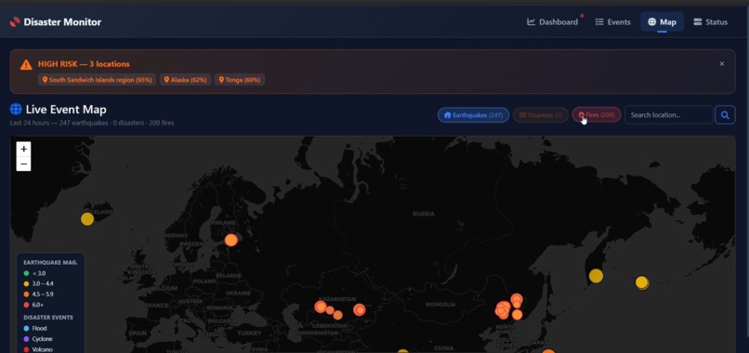Click the RUSSIA map label
The height and width of the screenshot is (353, 749).
tap(424, 214)
